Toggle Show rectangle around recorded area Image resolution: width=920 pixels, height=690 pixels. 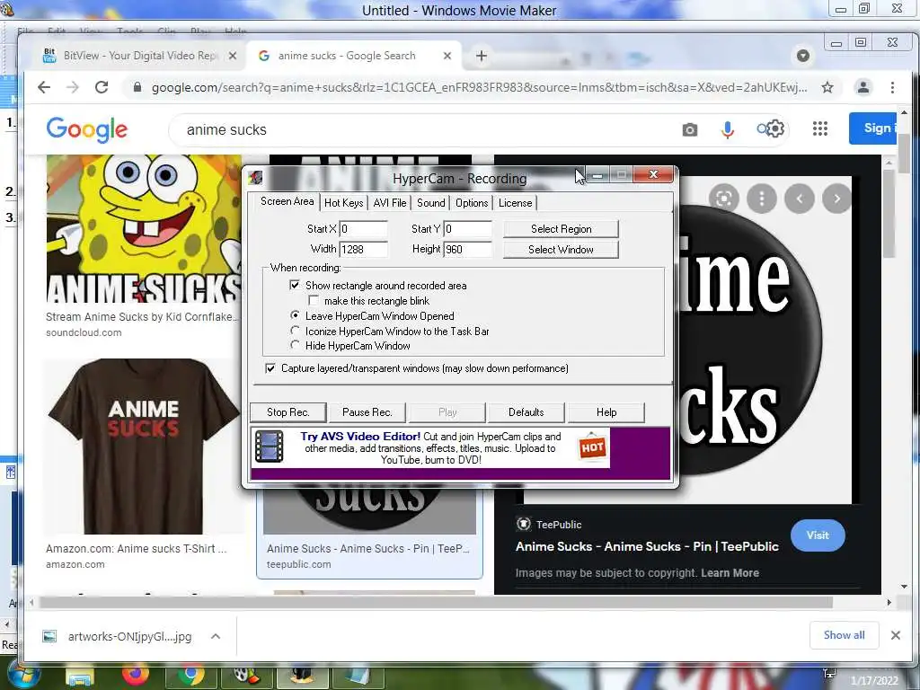click(x=295, y=285)
